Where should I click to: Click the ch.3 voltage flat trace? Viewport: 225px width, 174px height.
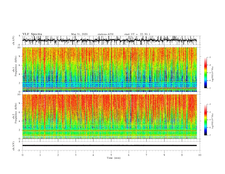pyautogui.click(x=109, y=146)
